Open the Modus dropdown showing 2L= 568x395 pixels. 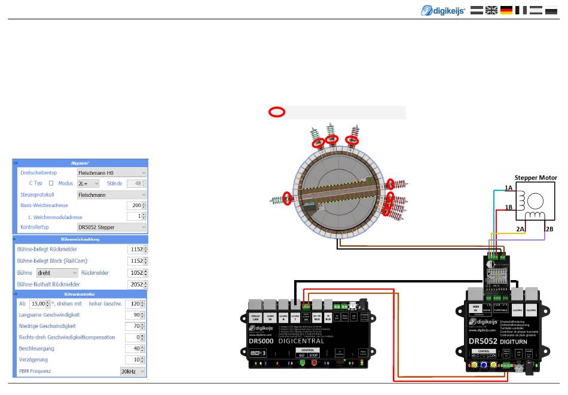pos(88,184)
